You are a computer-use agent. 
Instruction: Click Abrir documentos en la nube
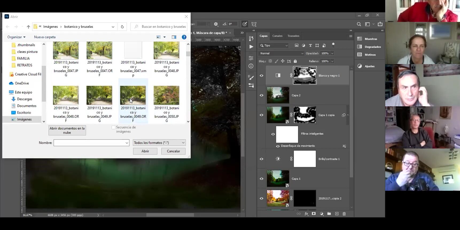click(67, 130)
